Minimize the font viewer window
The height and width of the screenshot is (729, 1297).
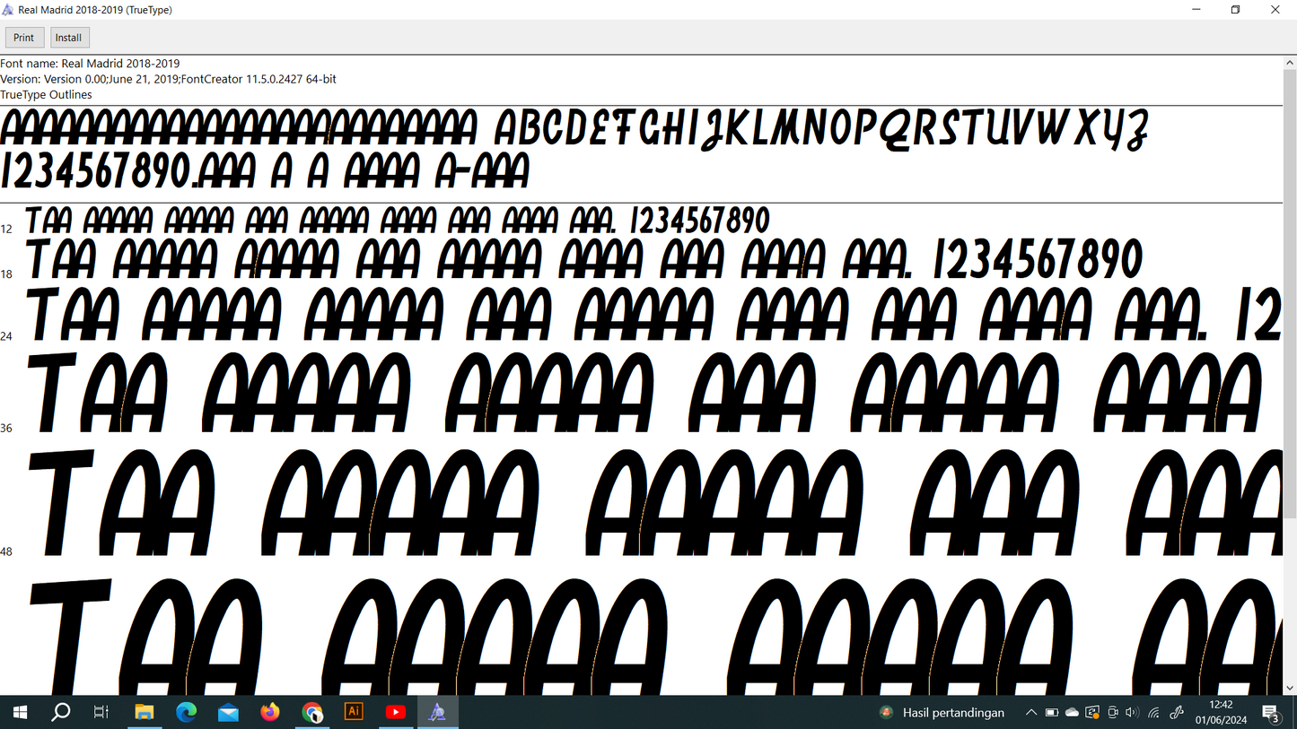[x=1196, y=10]
